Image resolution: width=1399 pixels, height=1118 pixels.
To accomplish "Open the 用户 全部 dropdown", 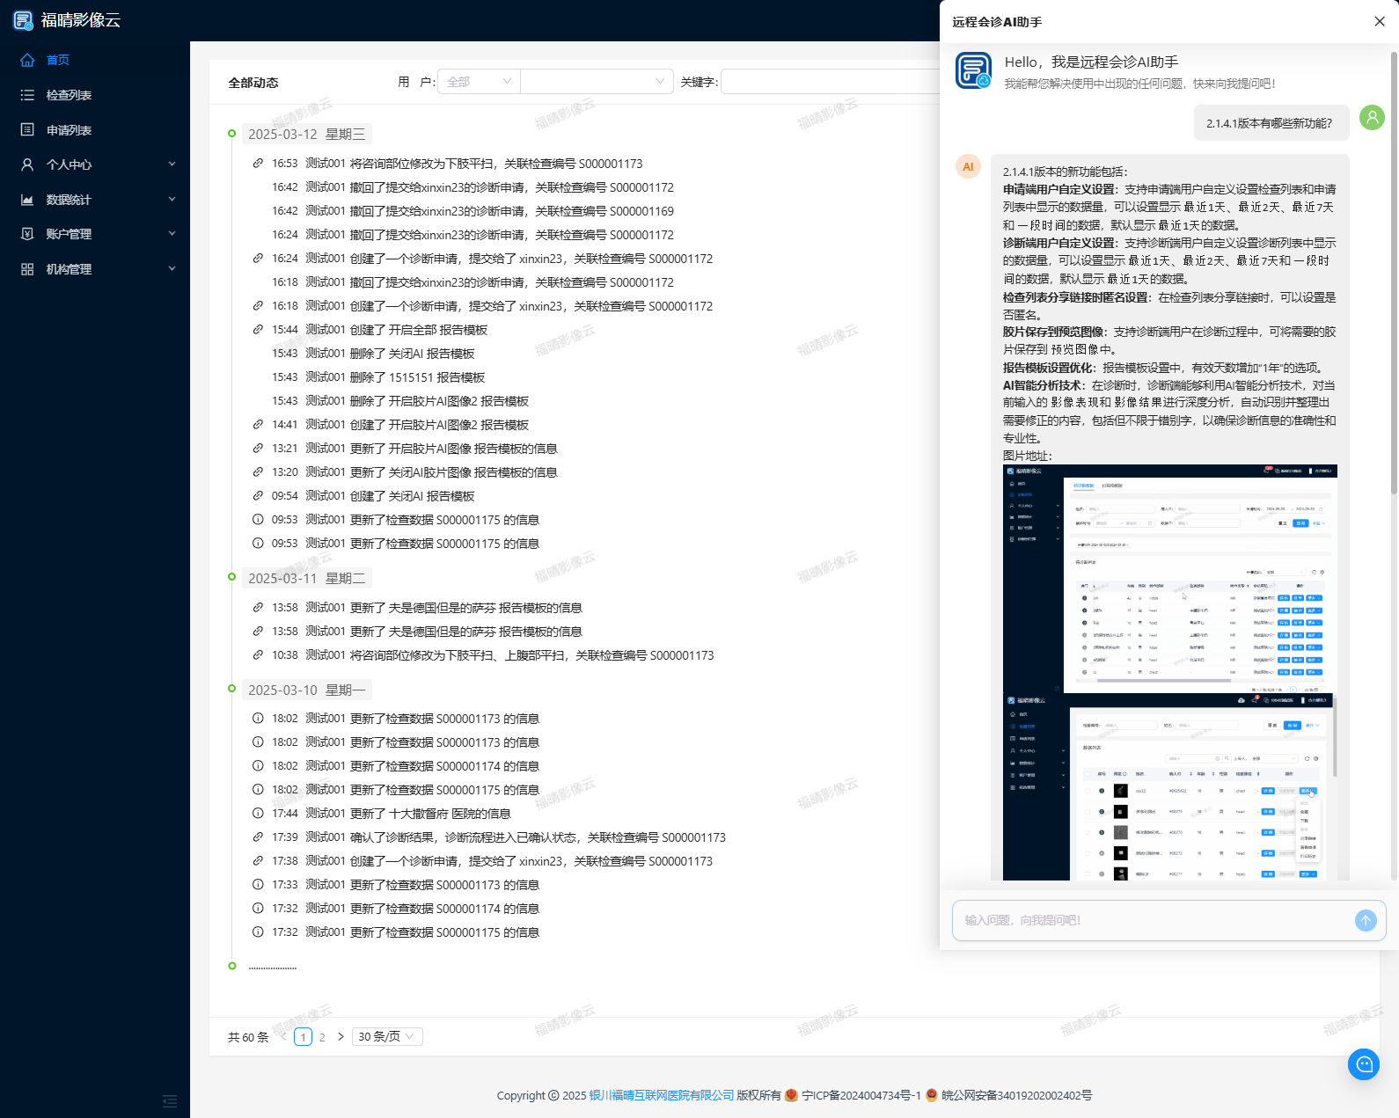I will point(478,82).
